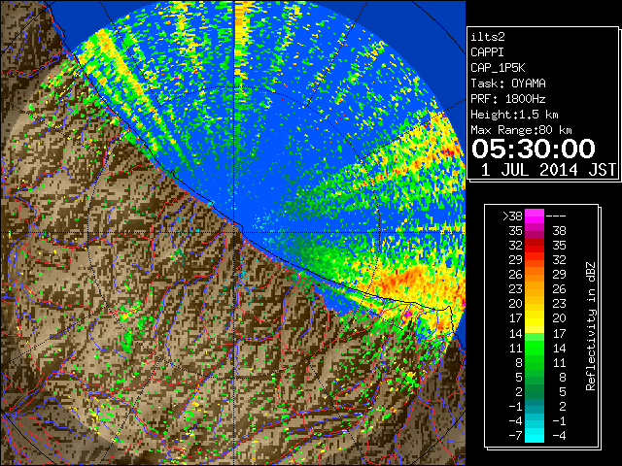Click the ilts2 label in info box
Viewport: 622px width, 466px height.
tap(488, 37)
